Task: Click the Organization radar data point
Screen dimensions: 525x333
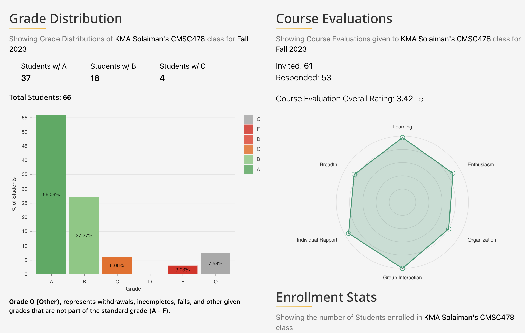Action: (449, 229)
